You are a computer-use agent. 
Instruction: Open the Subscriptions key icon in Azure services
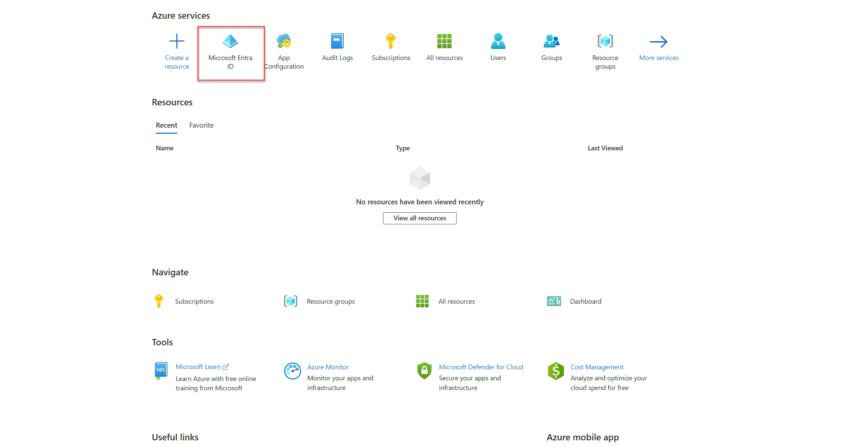391,41
